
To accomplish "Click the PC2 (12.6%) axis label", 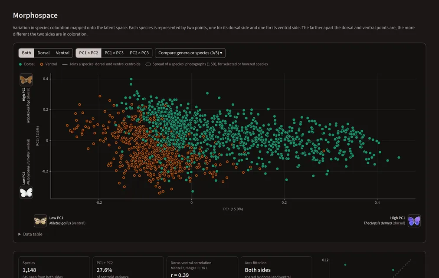I will click(x=37, y=136).
